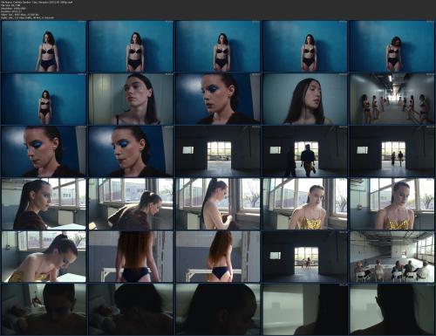The width and height of the screenshot is (436, 336).
Task: Click thumbnail of man's silhouette walking through doorway
Action: [305, 151]
